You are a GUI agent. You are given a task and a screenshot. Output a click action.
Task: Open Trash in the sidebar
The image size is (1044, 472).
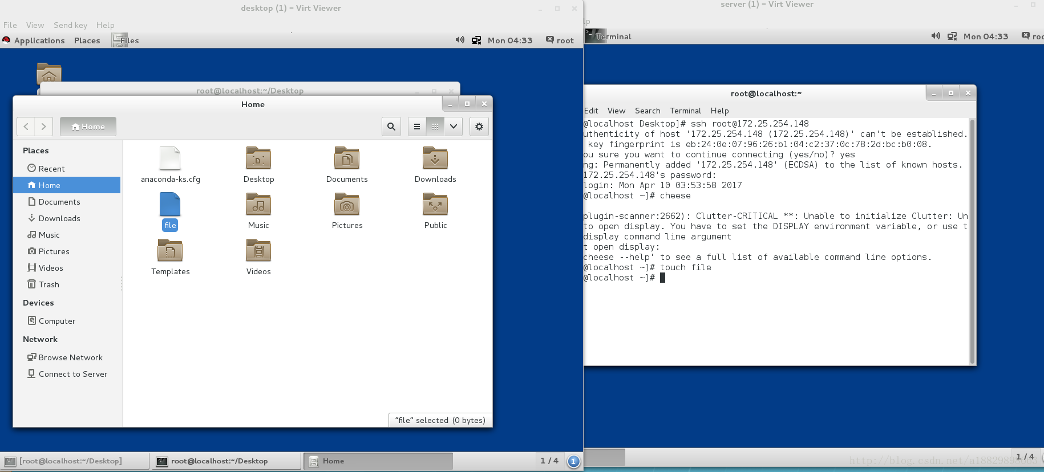[67, 284]
